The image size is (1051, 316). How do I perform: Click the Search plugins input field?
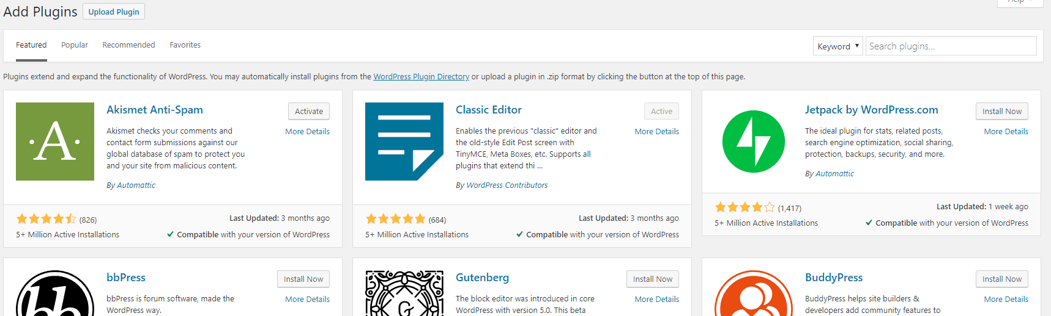click(x=951, y=46)
